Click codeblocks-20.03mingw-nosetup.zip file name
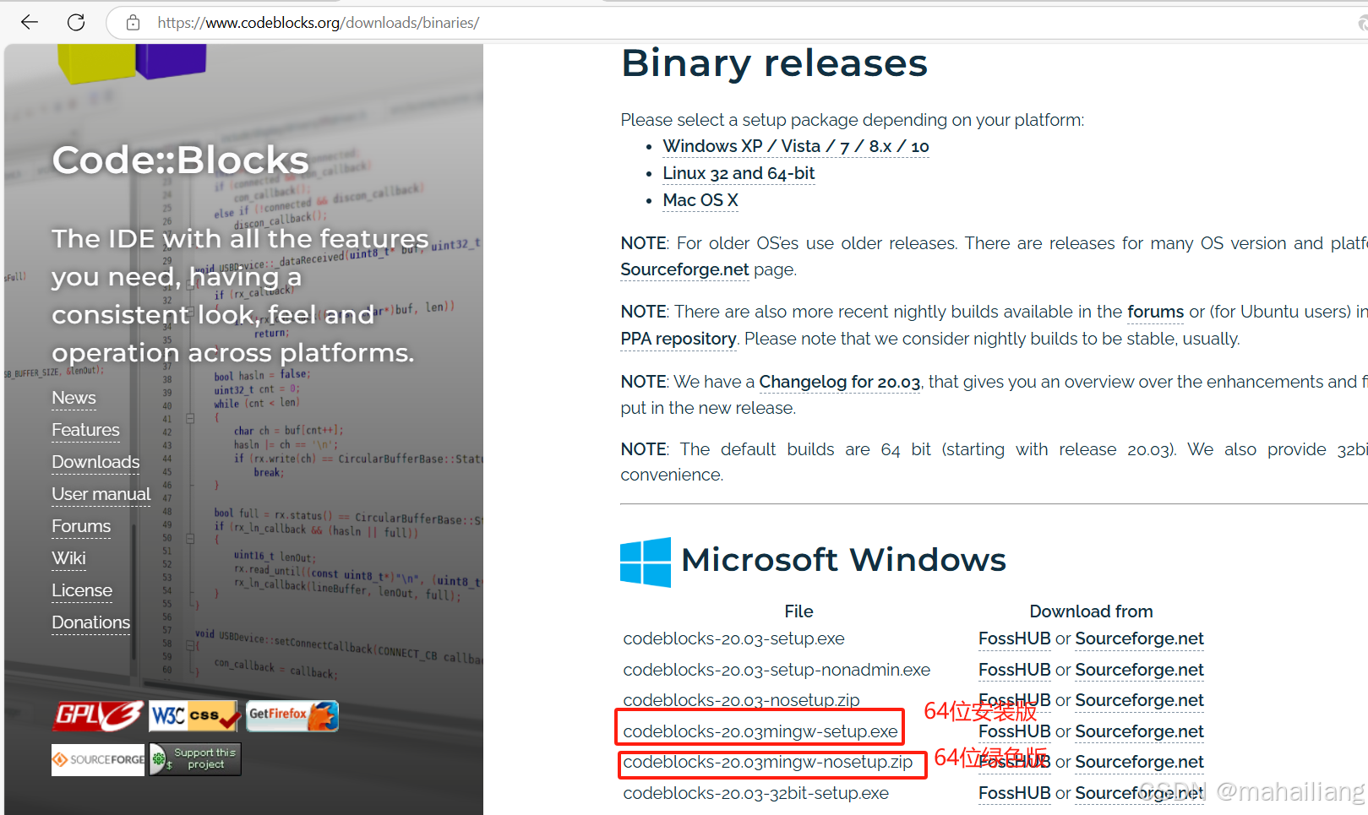Viewport: 1368px width, 815px height. pyautogui.click(x=768, y=762)
